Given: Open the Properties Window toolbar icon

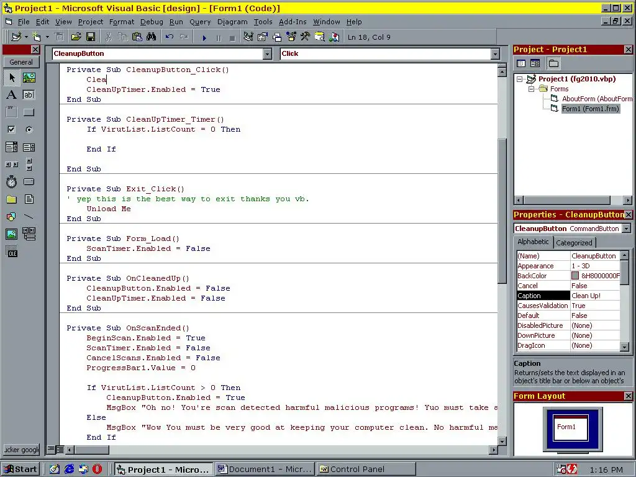Looking at the screenshot, I should 263,37.
